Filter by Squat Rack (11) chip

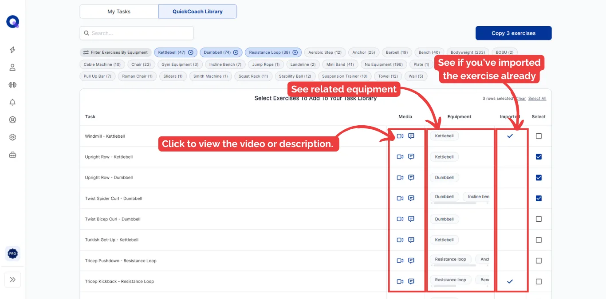253,76
